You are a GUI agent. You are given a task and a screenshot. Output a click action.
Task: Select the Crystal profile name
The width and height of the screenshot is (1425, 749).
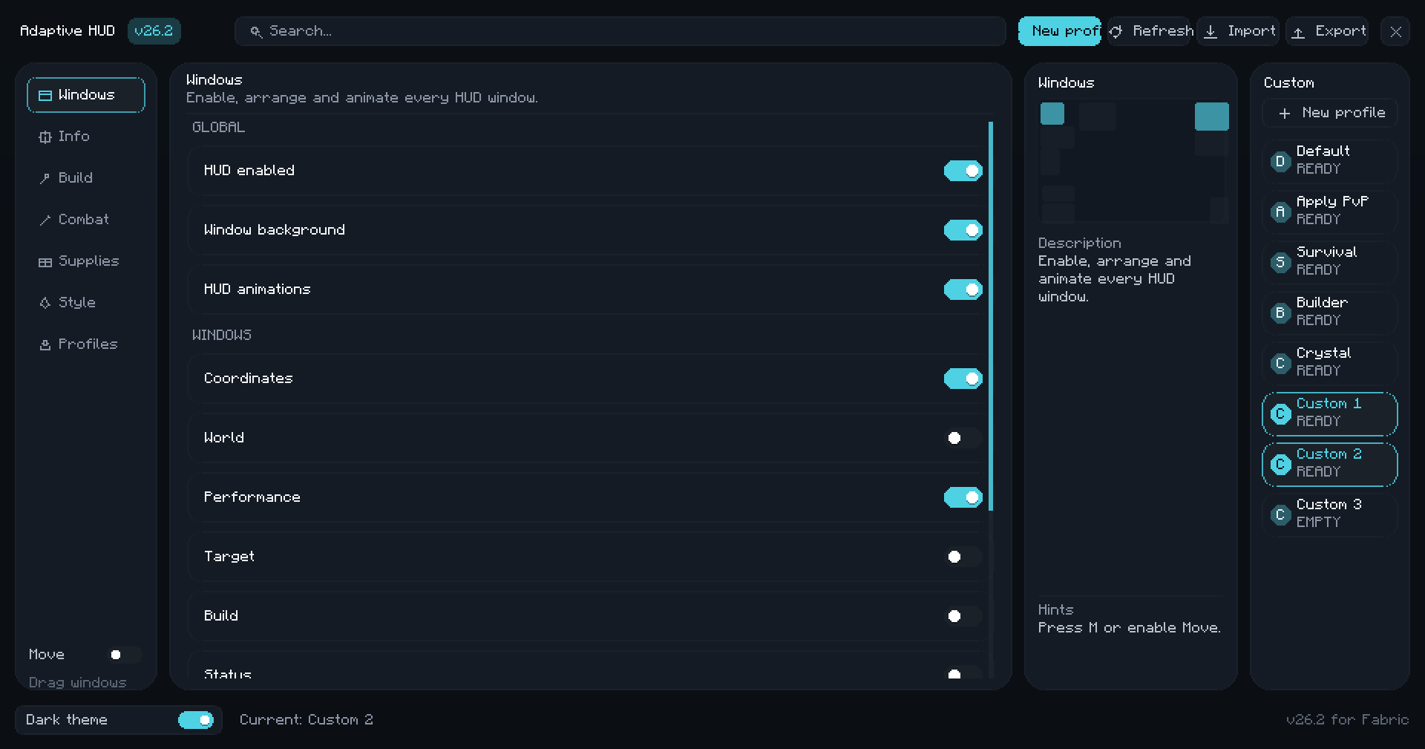click(x=1323, y=353)
